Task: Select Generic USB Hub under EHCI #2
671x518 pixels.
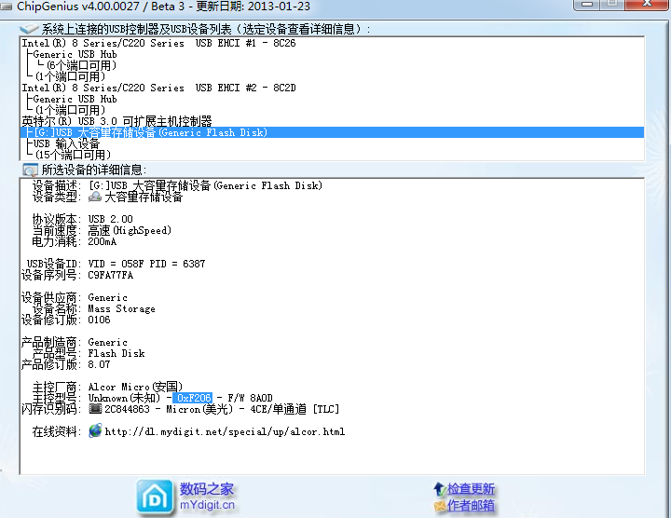Action: pos(75,99)
